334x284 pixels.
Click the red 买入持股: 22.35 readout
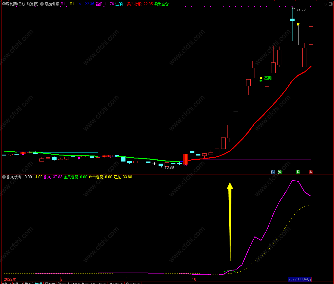click(x=140, y=4)
